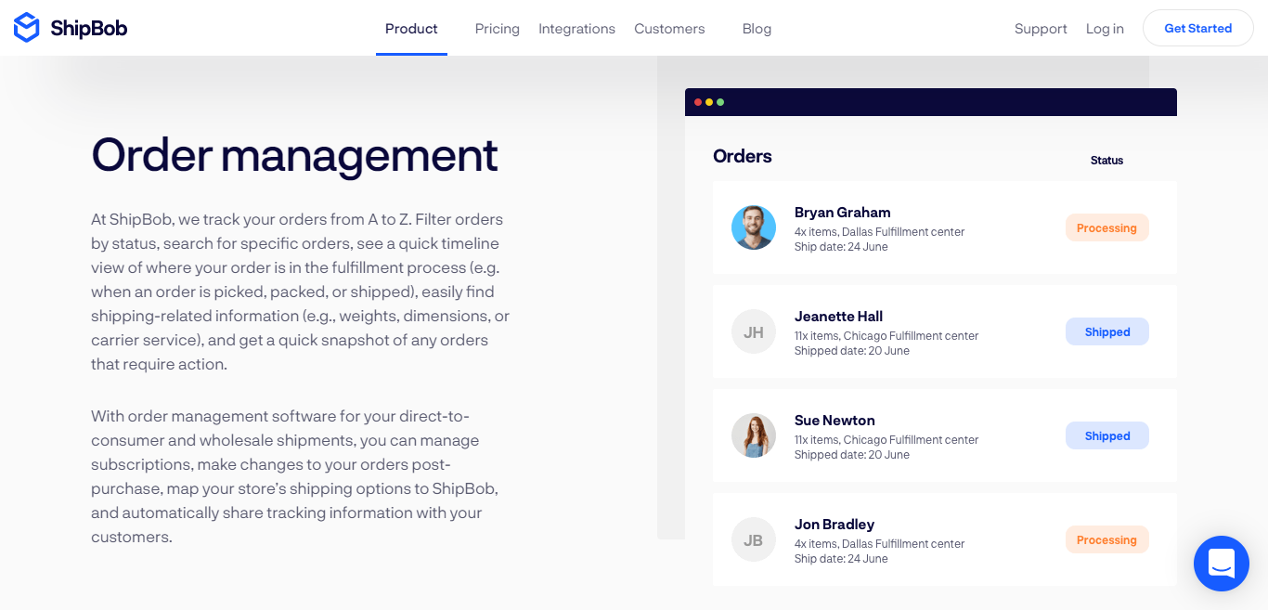The width and height of the screenshot is (1268, 610).
Task: Click the Order management heading
Action: [294, 155]
